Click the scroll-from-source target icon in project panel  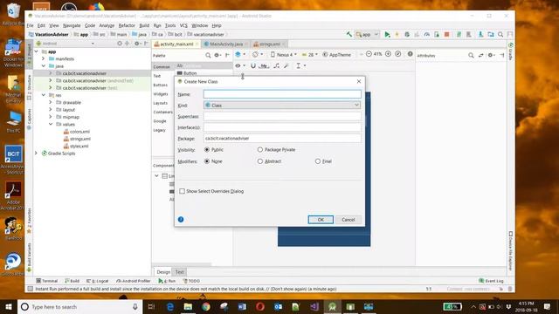[120, 44]
